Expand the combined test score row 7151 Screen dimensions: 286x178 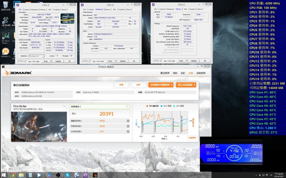point(128,131)
